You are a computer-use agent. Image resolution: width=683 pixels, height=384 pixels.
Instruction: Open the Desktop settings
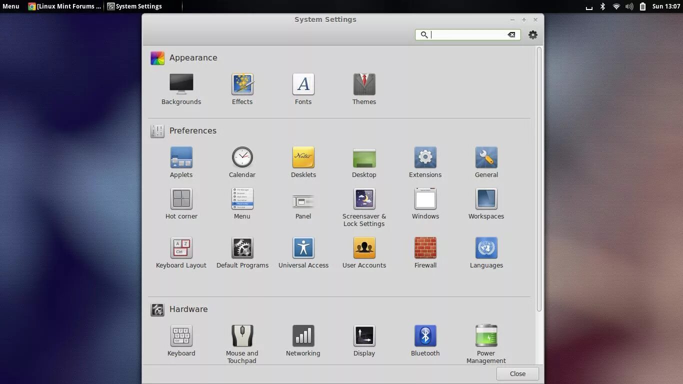tap(364, 162)
